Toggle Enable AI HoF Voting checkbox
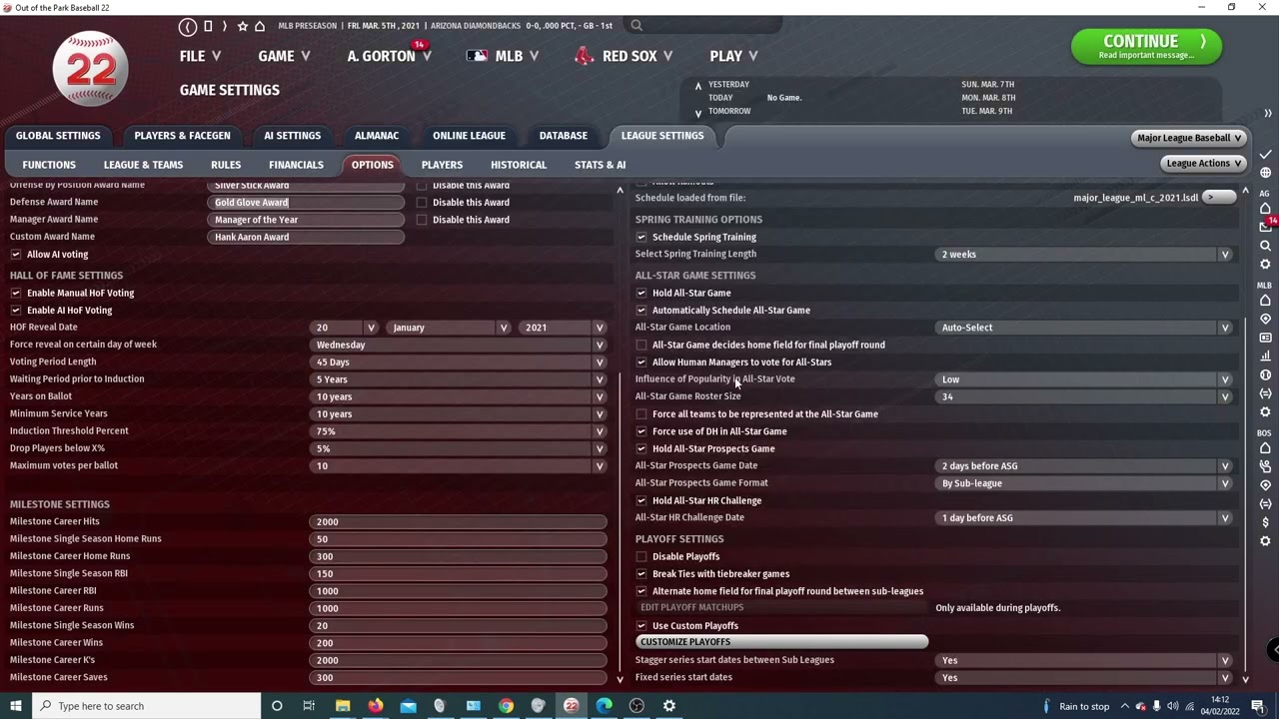The width and height of the screenshot is (1279, 719). [16, 311]
